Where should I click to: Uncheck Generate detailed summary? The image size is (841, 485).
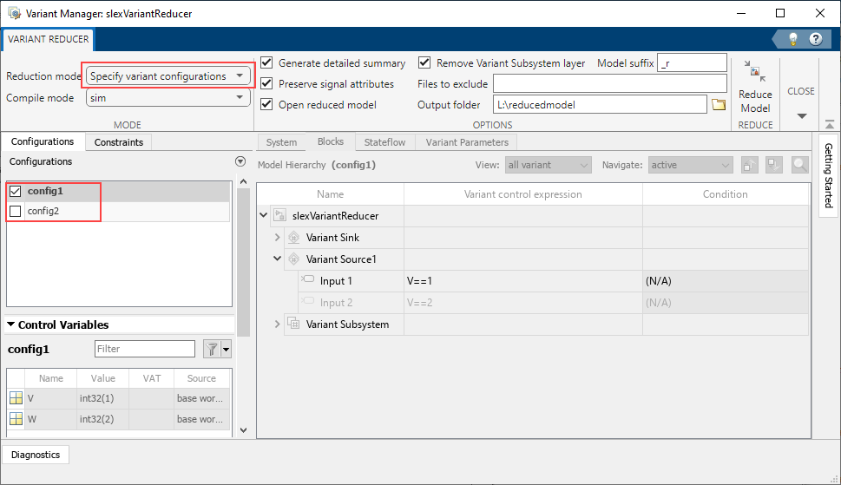266,63
